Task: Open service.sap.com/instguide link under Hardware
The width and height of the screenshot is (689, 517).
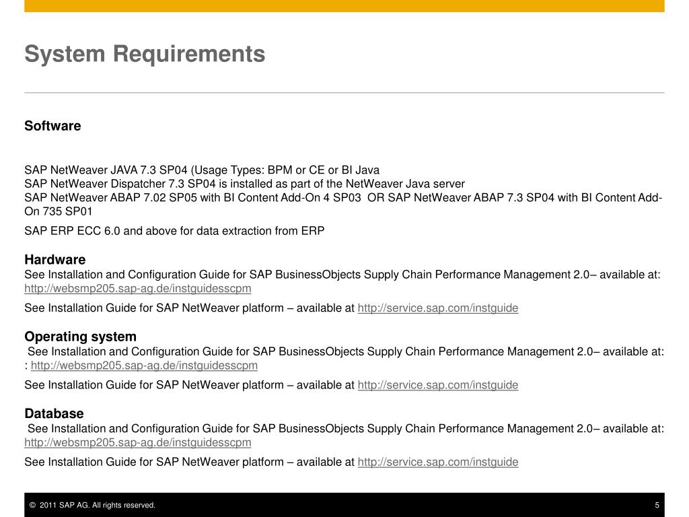Action: click(x=437, y=308)
